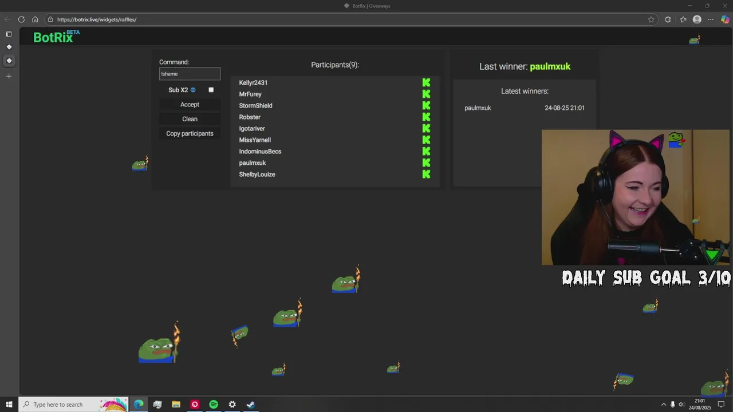The width and height of the screenshot is (733, 412).
Task: Switch to the first BotRix vertical tab
Action: (9, 47)
